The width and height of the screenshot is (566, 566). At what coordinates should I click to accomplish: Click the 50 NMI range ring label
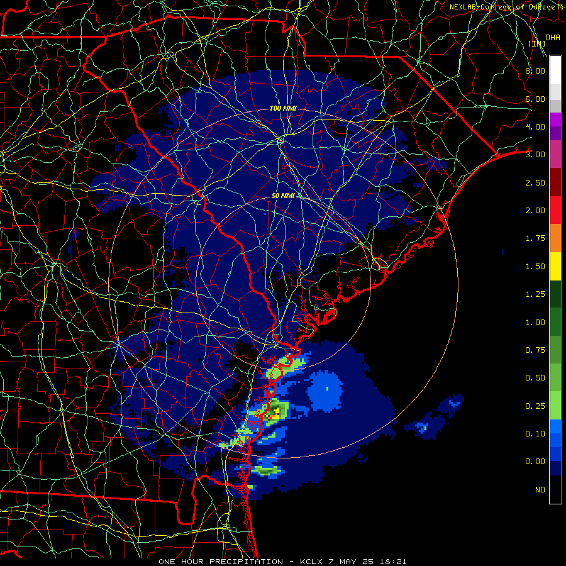click(284, 196)
